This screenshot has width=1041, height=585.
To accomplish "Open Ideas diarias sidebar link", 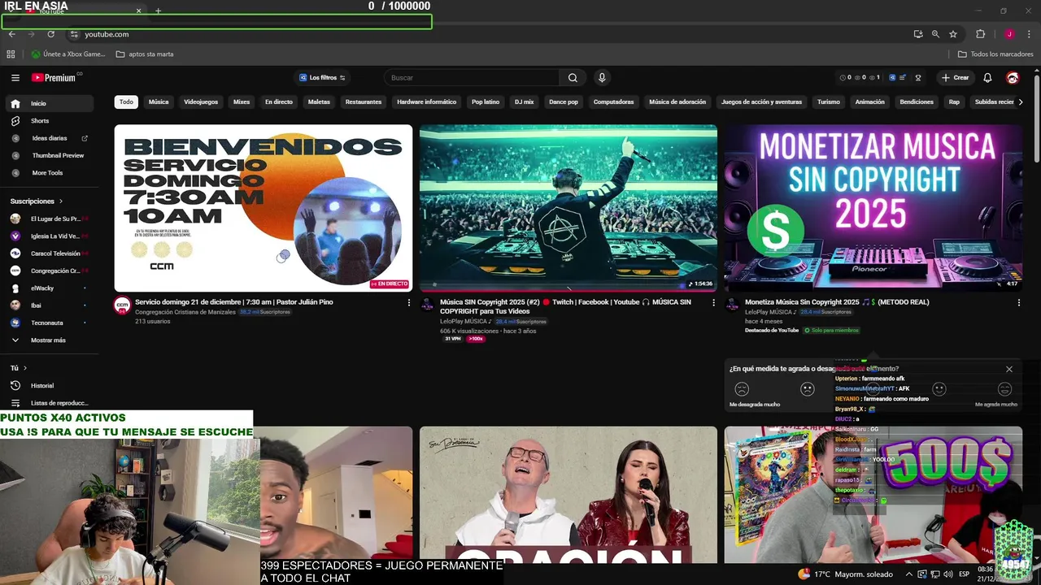I will click(x=49, y=138).
